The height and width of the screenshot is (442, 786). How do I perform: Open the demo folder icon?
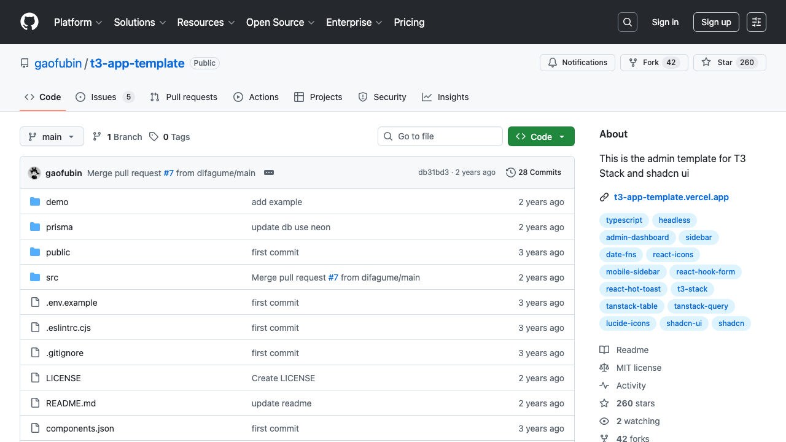click(35, 201)
